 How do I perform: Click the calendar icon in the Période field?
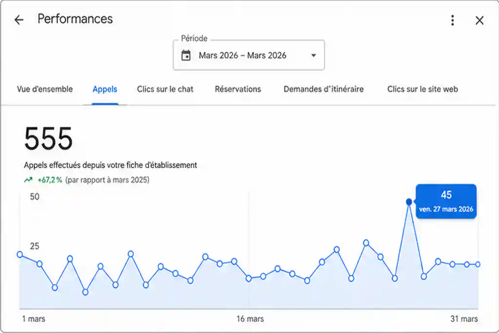pyautogui.click(x=186, y=56)
